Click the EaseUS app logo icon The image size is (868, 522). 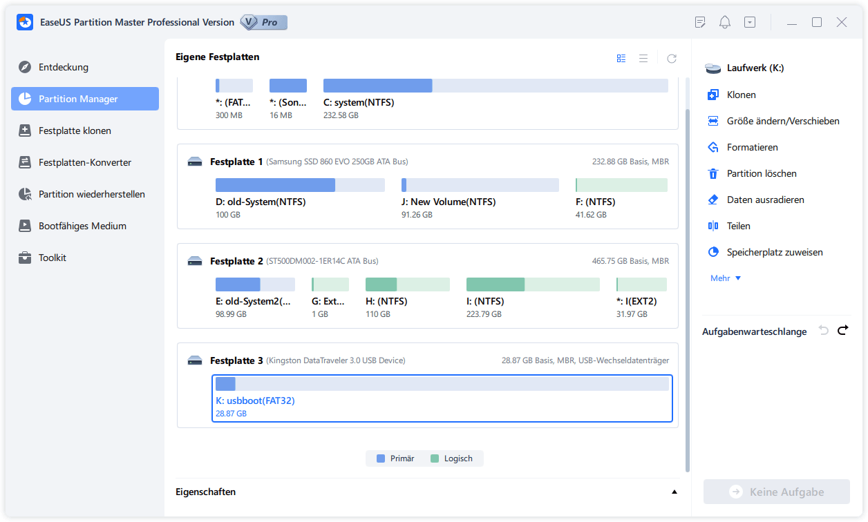click(25, 22)
